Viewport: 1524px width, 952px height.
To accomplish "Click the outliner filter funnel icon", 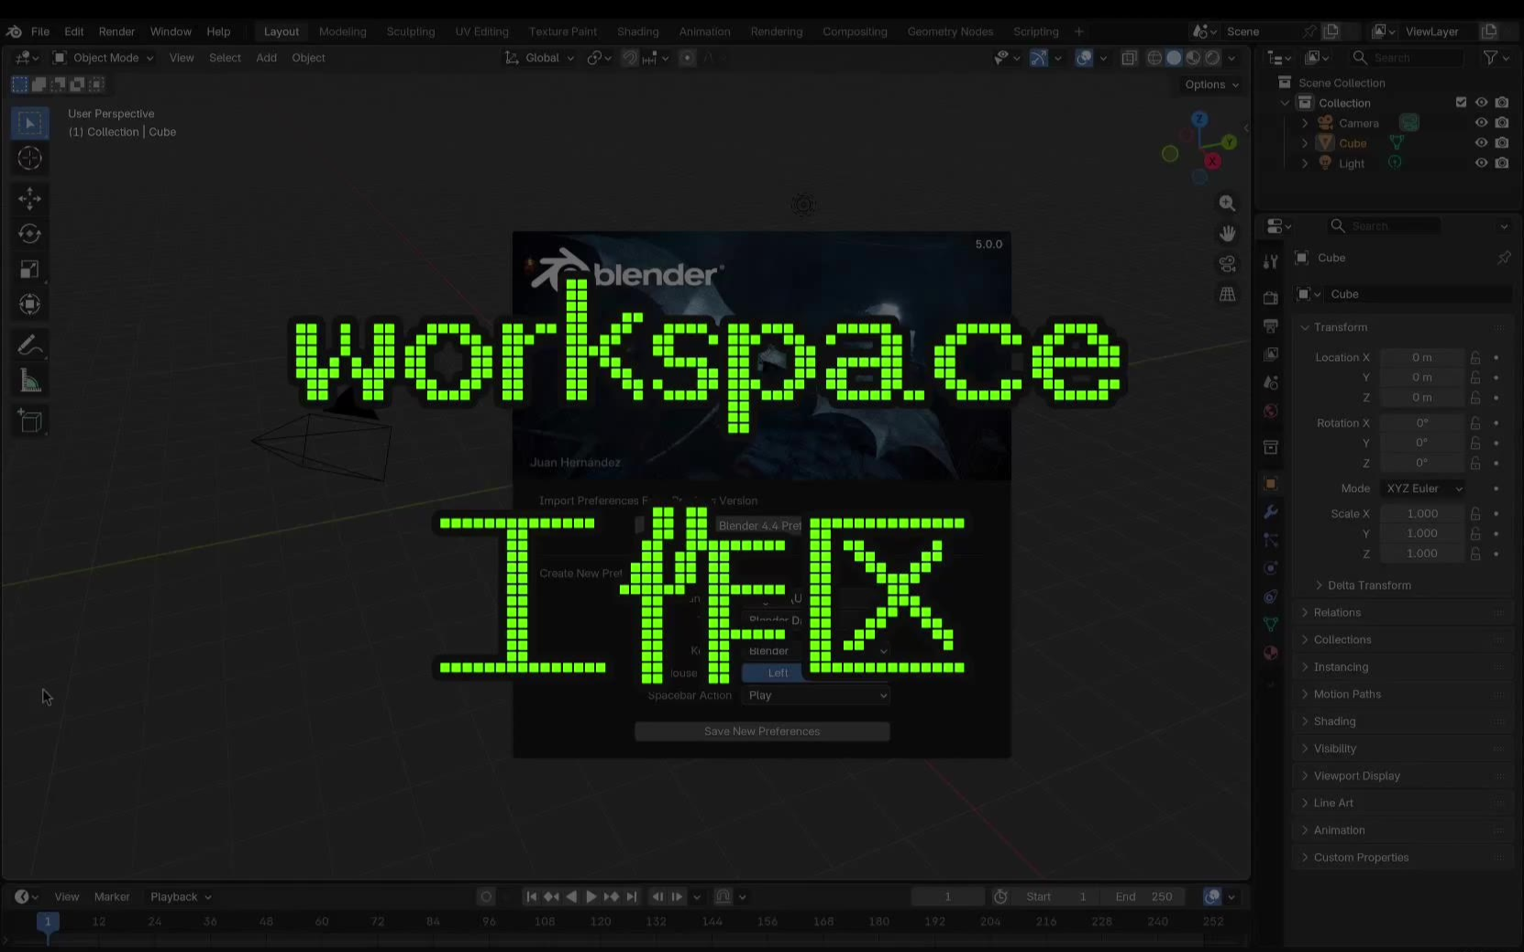I will [x=1491, y=58].
